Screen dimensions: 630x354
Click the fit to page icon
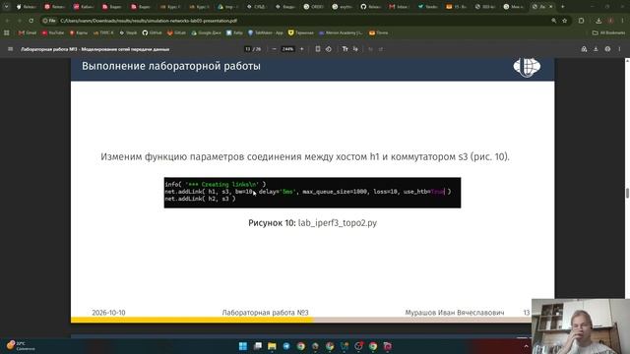[x=317, y=49]
